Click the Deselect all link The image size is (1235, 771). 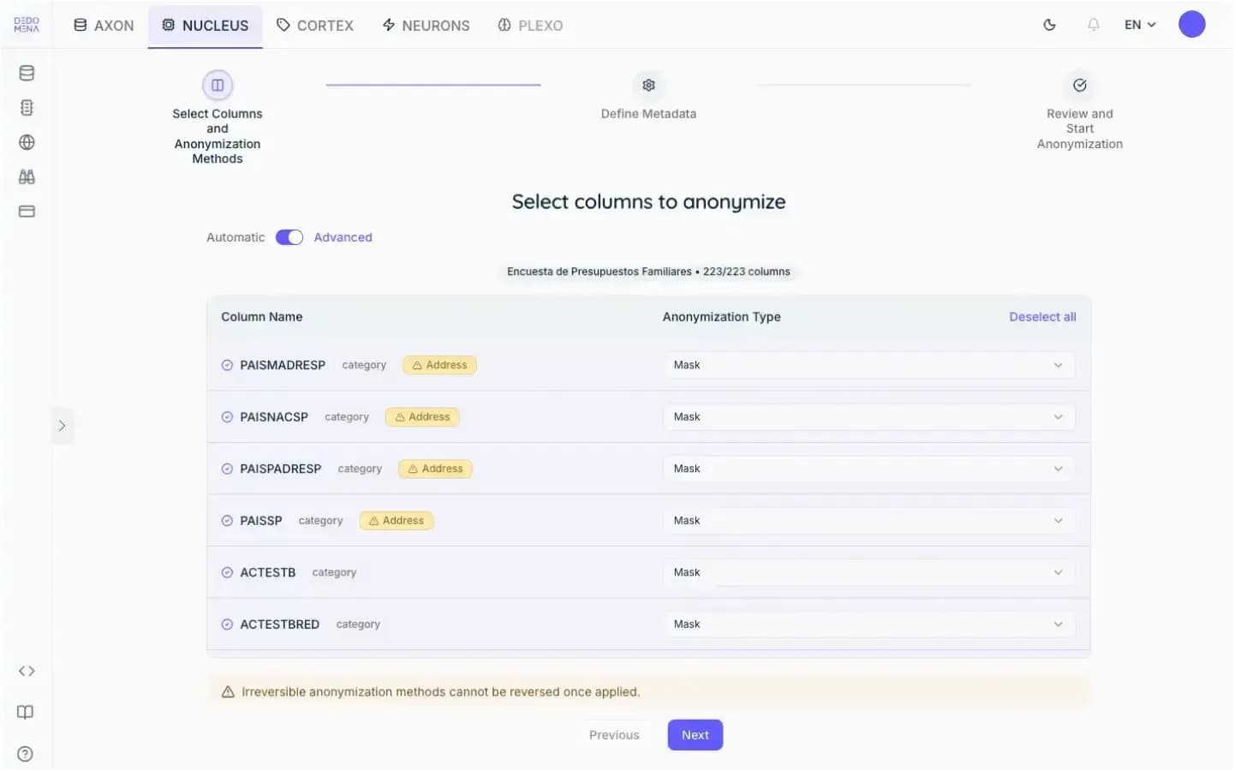1042,317
